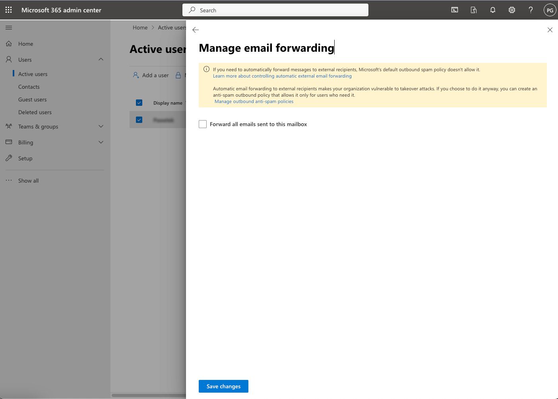Click the Home house icon in sidebar

click(9, 44)
